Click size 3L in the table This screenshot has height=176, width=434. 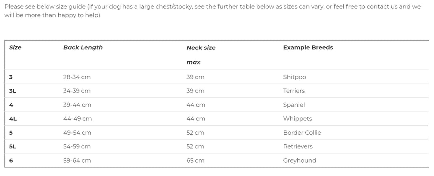(13, 91)
